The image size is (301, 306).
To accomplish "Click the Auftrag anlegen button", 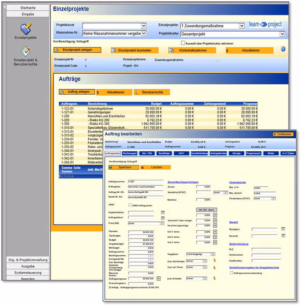I will [78, 92].
